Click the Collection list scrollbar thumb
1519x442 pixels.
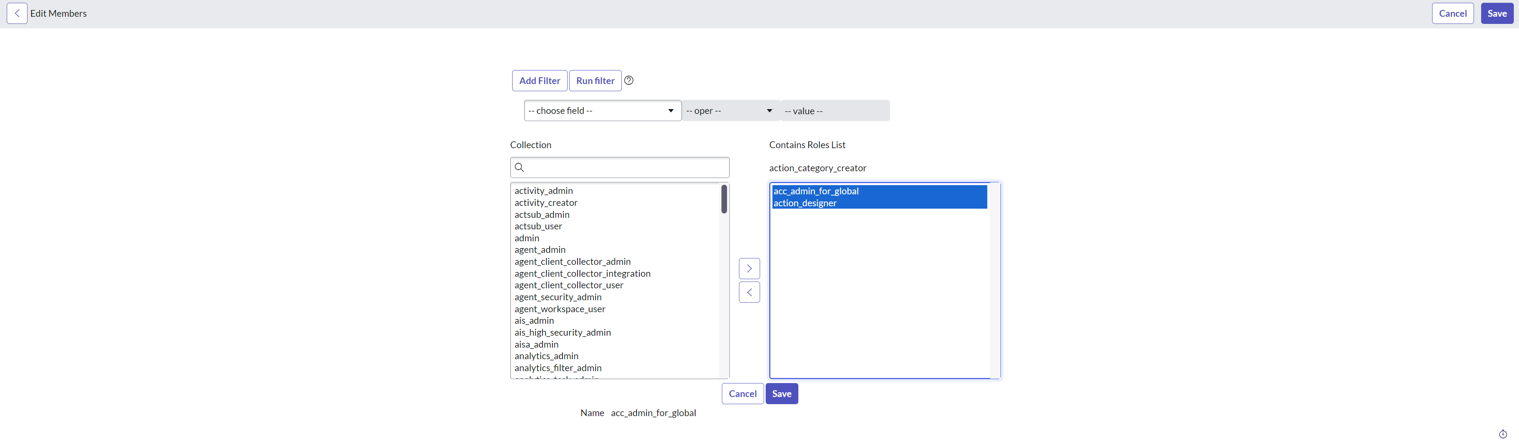[723, 199]
